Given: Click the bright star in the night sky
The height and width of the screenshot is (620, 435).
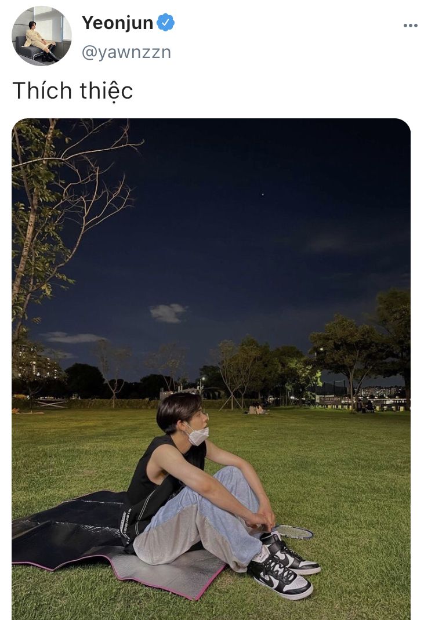Looking at the screenshot, I should (x=263, y=194).
